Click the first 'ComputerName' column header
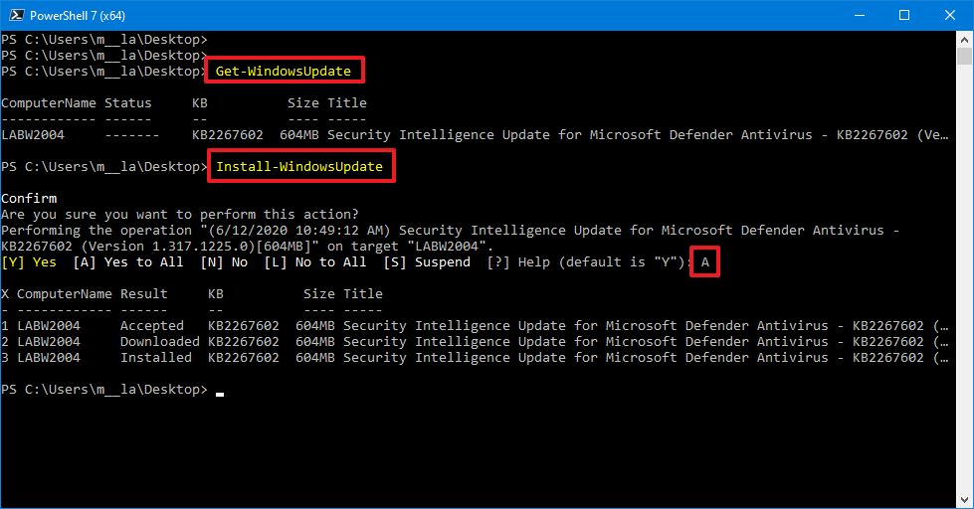The width and height of the screenshot is (974, 509). [x=49, y=103]
